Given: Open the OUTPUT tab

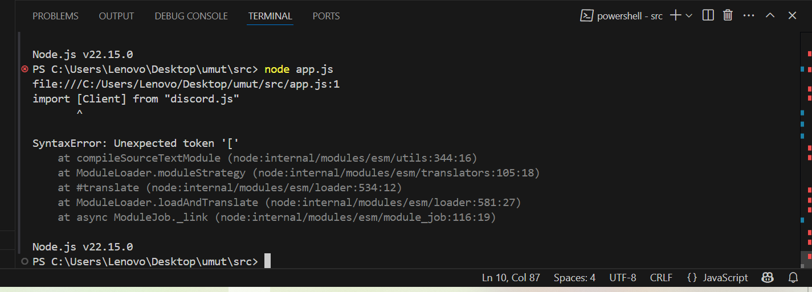Looking at the screenshot, I should point(116,16).
